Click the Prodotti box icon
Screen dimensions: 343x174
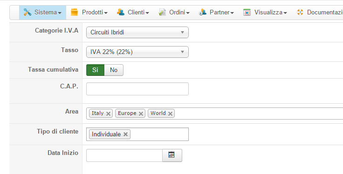[x=75, y=12]
